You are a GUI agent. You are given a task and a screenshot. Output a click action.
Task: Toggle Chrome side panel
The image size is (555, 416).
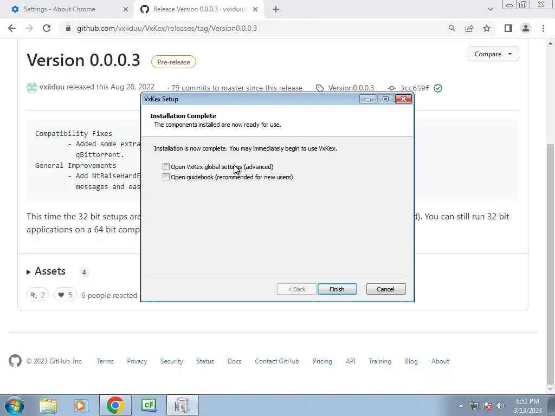coord(508,28)
